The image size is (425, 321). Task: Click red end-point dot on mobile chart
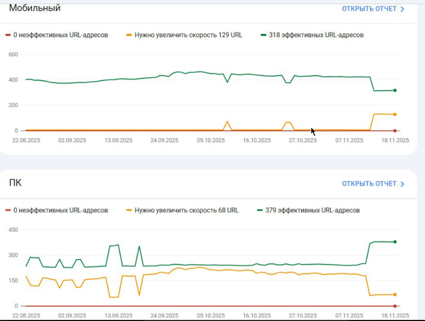tap(395, 131)
